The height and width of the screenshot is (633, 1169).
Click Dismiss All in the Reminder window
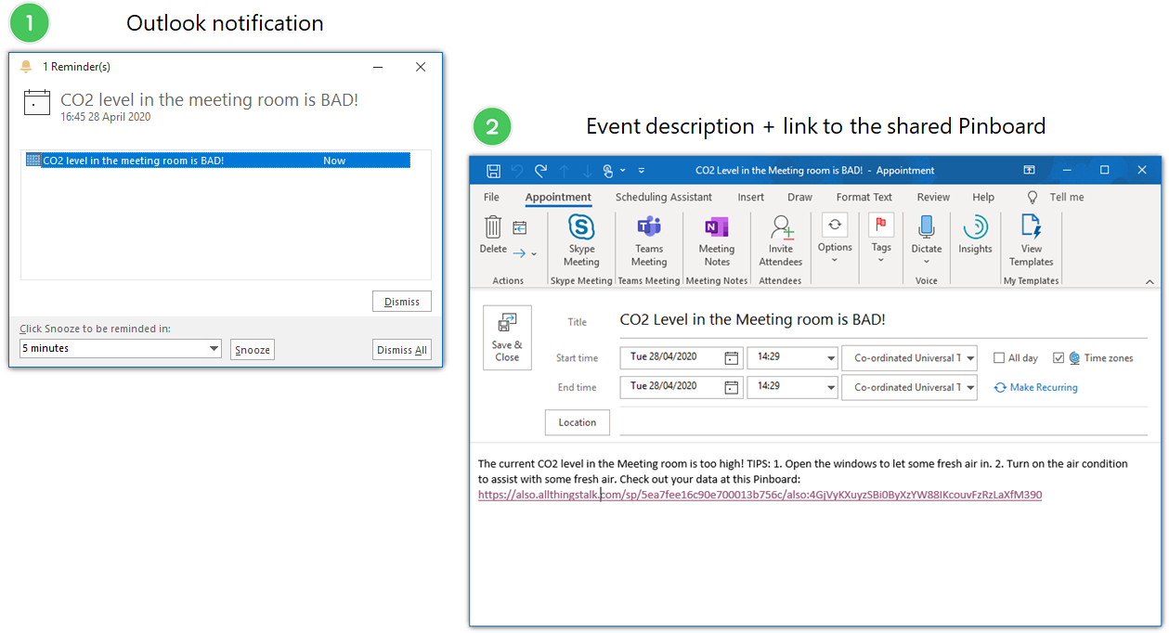(x=402, y=350)
